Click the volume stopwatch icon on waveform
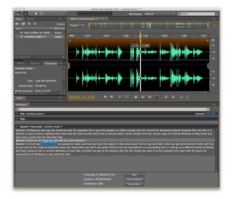The image size is (236, 199). (137, 45)
